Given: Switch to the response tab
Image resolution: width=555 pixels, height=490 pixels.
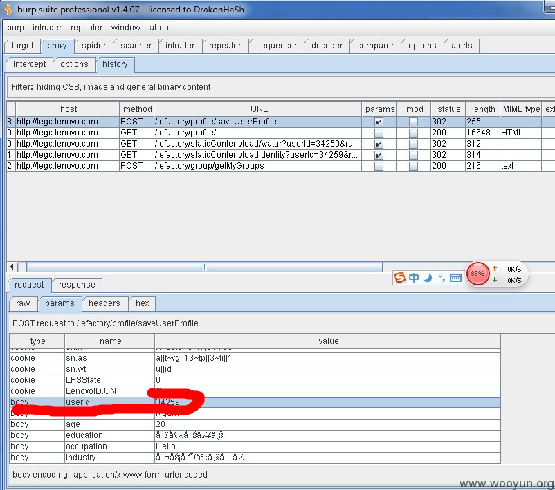Looking at the screenshot, I should click(77, 285).
